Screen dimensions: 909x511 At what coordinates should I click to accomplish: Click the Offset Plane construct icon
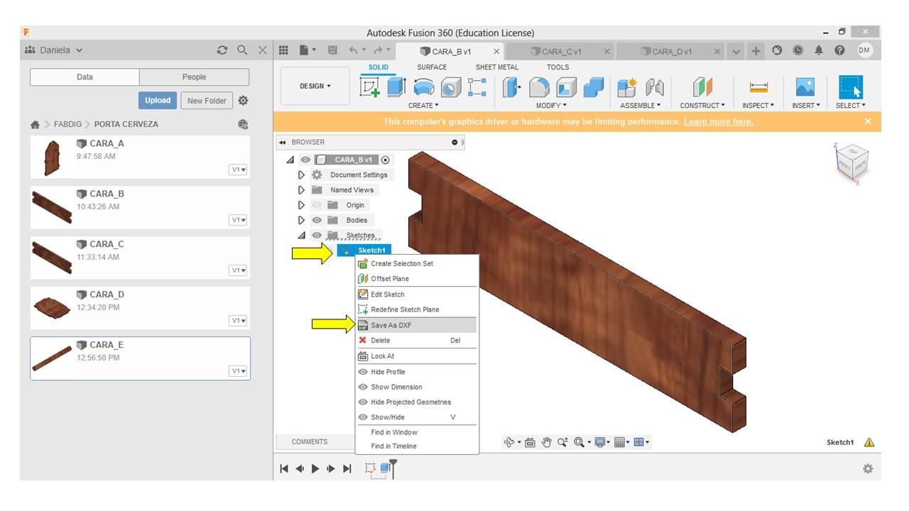[x=702, y=87]
